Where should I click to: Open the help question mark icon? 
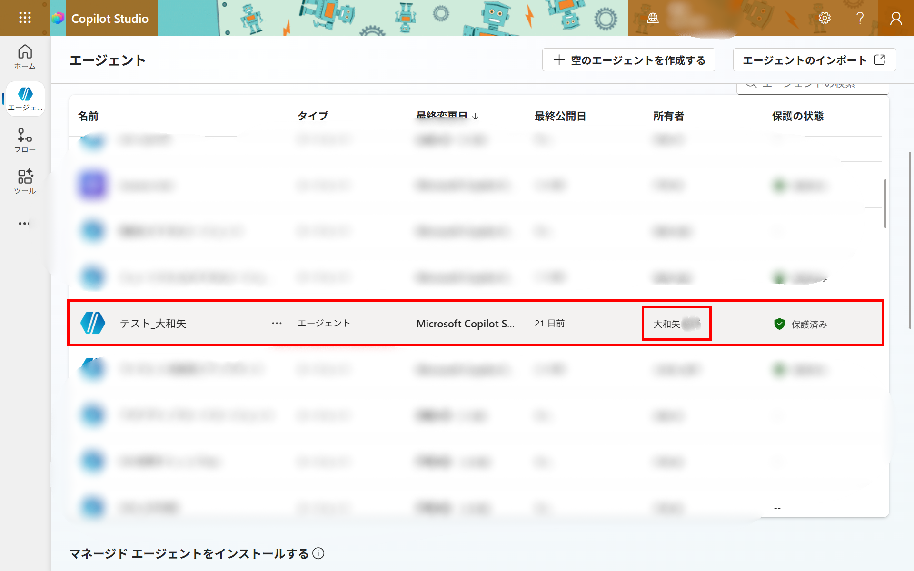click(x=860, y=18)
